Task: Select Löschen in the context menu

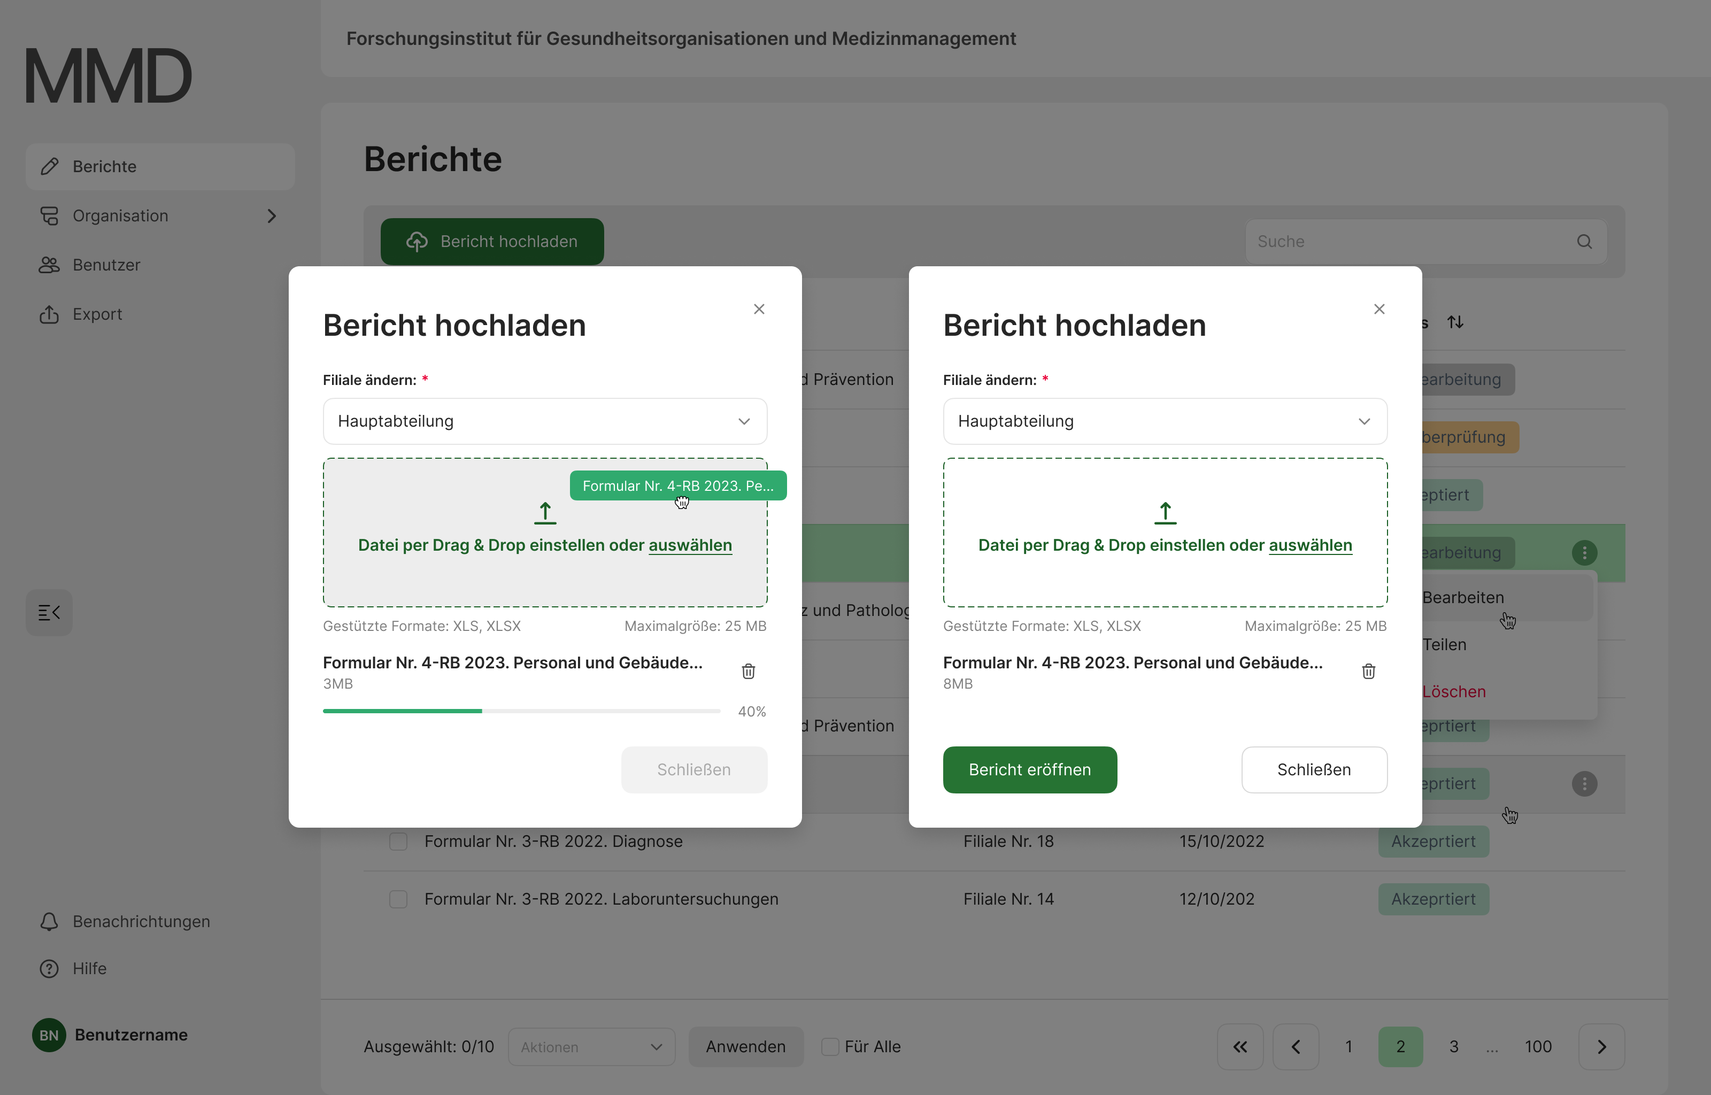Action: tap(1454, 691)
